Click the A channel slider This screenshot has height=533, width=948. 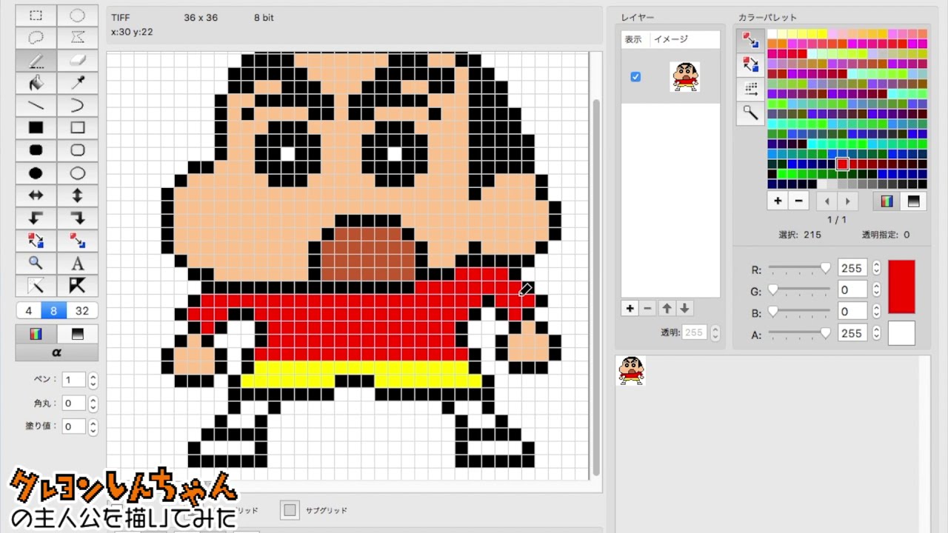pos(799,334)
